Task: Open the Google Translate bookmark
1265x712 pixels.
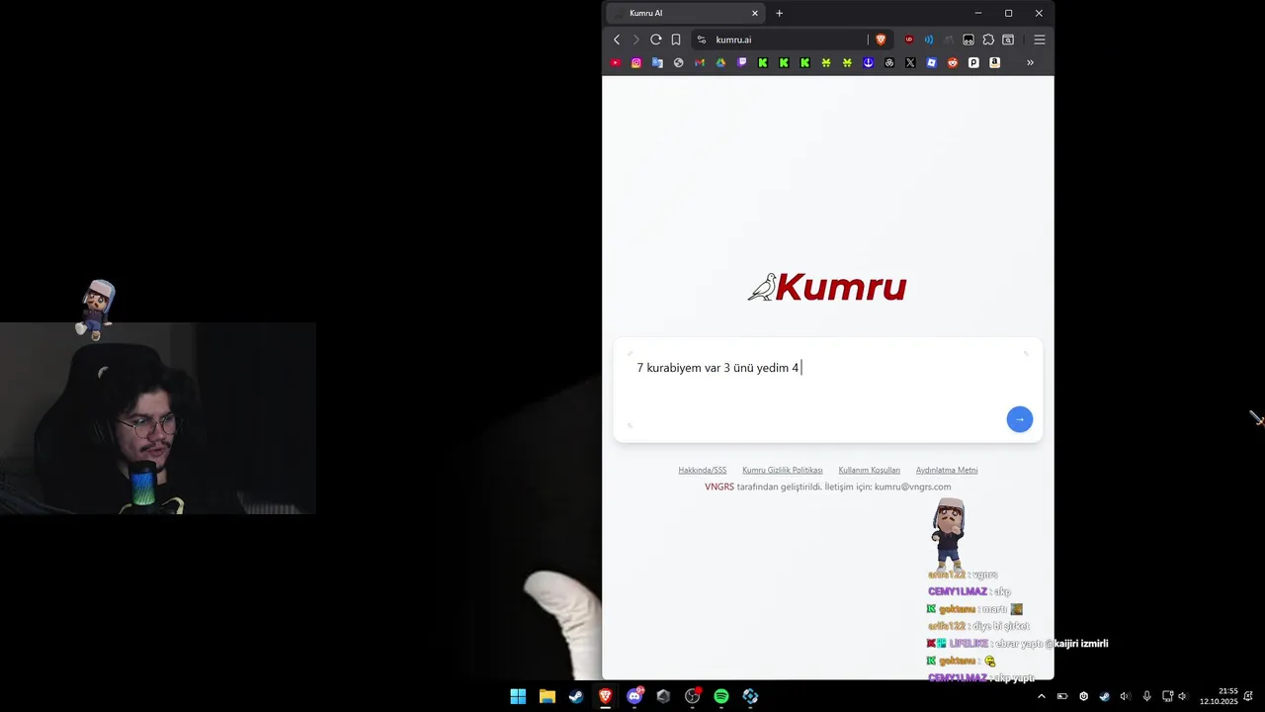Action: (x=657, y=62)
